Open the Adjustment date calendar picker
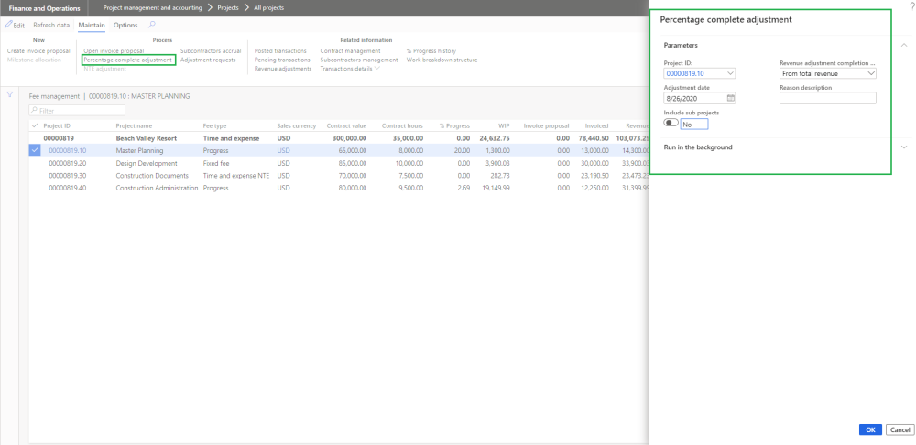 [731, 98]
